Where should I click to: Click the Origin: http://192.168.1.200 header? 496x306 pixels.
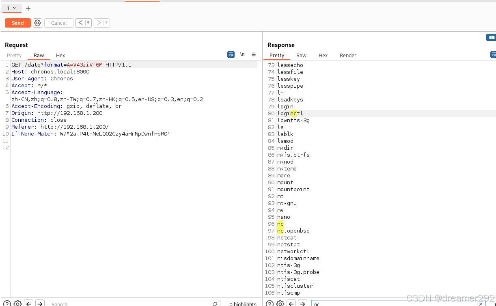(x=57, y=113)
